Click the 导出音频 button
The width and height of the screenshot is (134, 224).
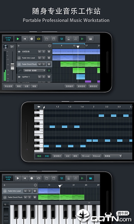click(x=8, y=86)
